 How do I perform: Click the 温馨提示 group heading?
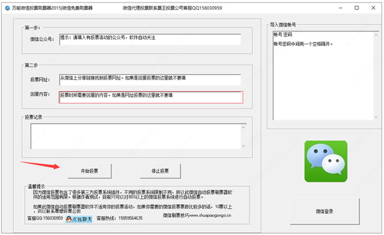click(36, 186)
